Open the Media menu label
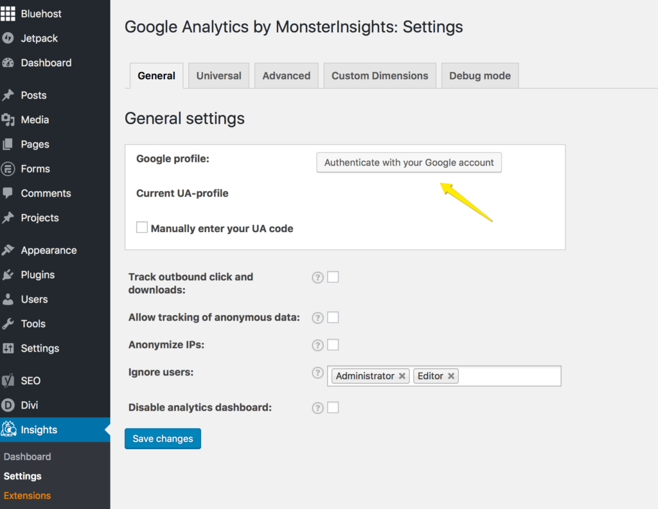The width and height of the screenshot is (658, 509). click(x=35, y=120)
